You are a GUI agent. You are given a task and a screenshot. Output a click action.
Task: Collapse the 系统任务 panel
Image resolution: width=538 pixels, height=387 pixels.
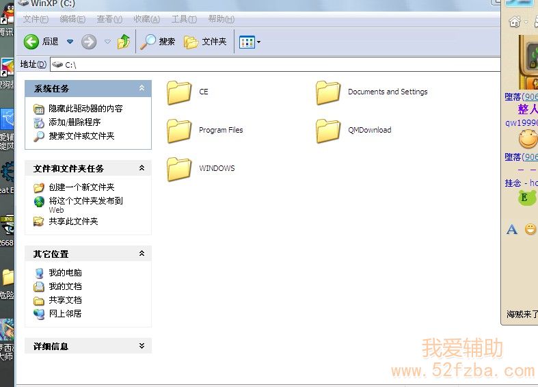click(142, 88)
